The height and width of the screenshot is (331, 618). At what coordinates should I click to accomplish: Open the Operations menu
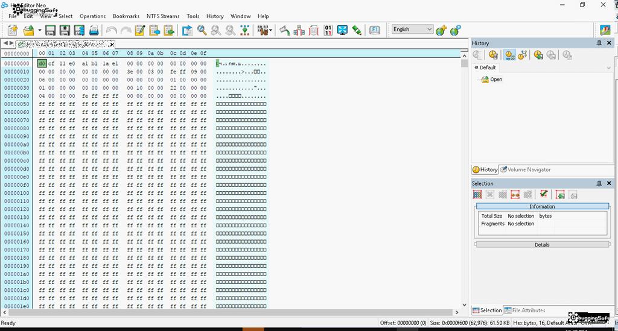92,16
